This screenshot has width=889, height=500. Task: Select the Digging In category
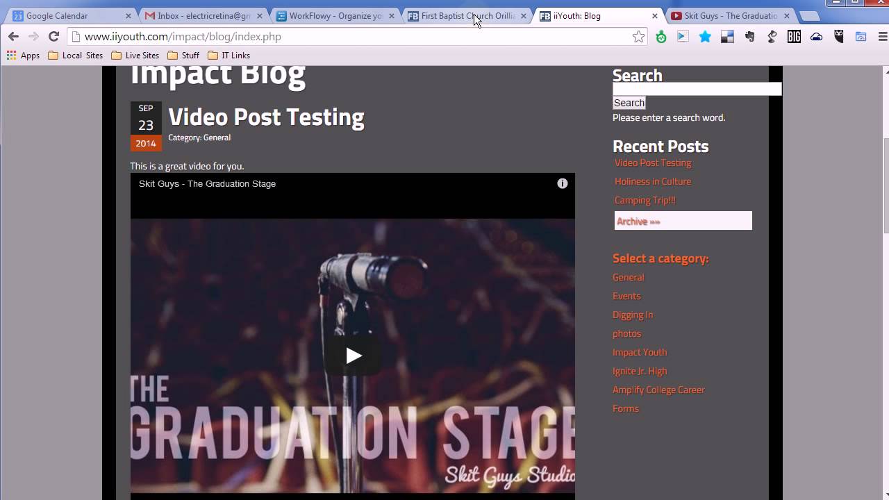click(x=633, y=315)
